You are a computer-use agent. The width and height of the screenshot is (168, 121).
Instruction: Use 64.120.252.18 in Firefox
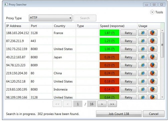[x=153, y=81]
